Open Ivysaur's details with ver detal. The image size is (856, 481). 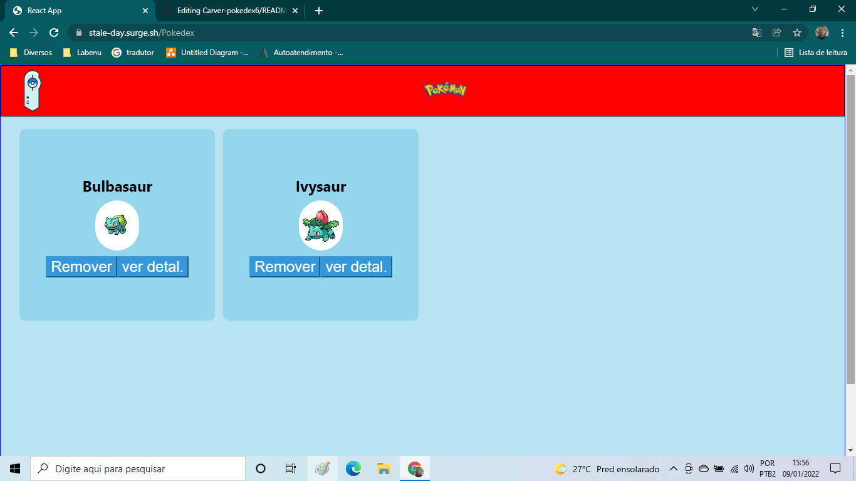coord(357,267)
